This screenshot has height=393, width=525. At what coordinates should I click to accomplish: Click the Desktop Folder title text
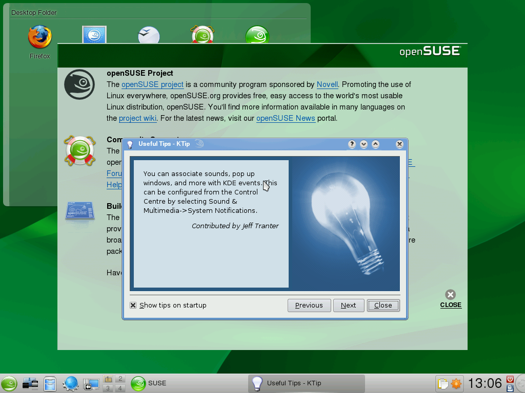[x=34, y=13]
